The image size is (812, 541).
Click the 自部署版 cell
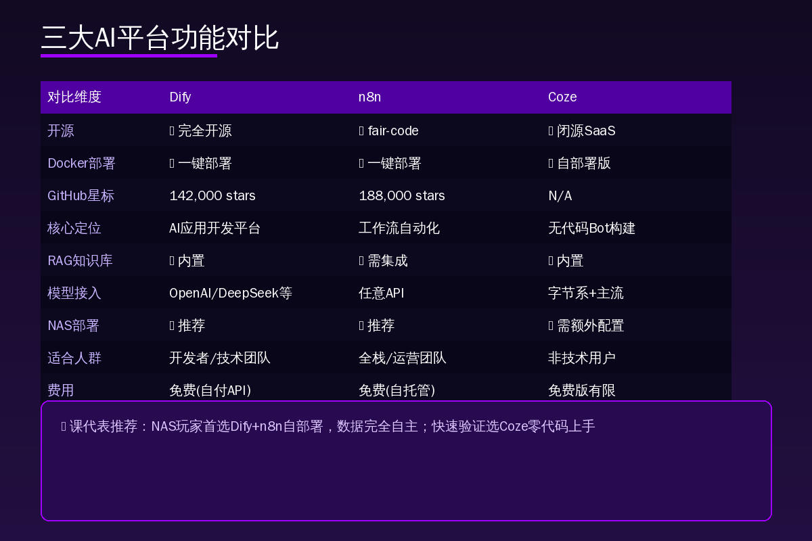coord(579,163)
